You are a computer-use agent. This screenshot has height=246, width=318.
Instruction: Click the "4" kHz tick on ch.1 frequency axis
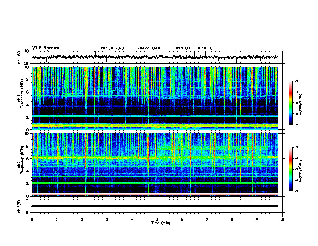[x=28, y=105]
